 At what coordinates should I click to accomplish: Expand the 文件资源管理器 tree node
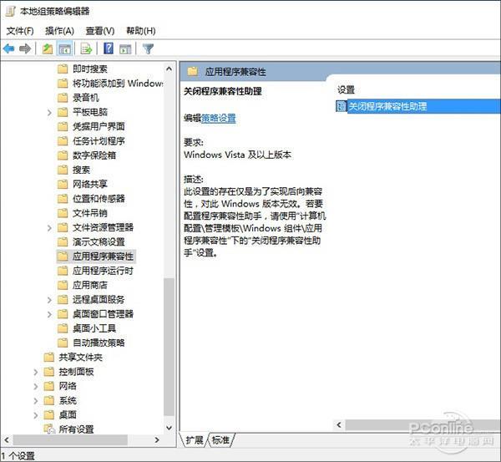tap(49, 227)
